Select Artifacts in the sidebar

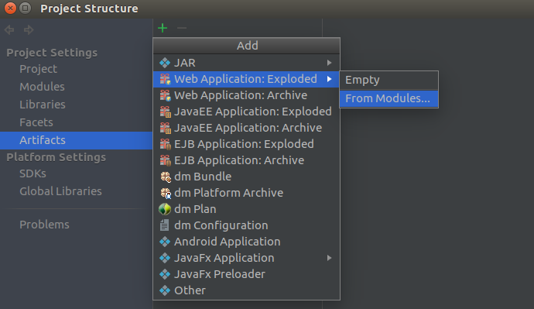(x=77, y=140)
